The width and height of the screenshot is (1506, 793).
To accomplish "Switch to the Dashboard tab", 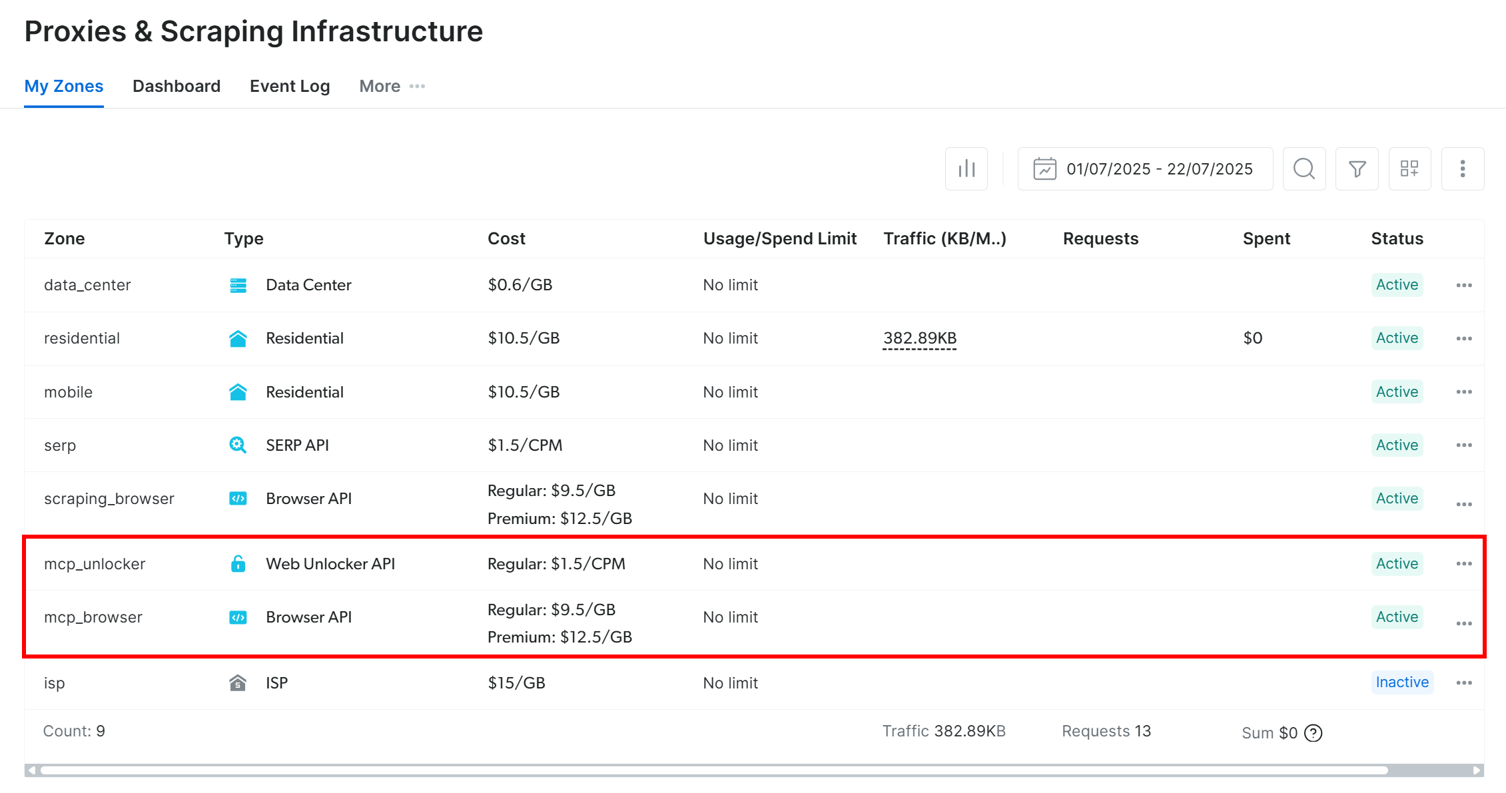I will tap(176, 86).
